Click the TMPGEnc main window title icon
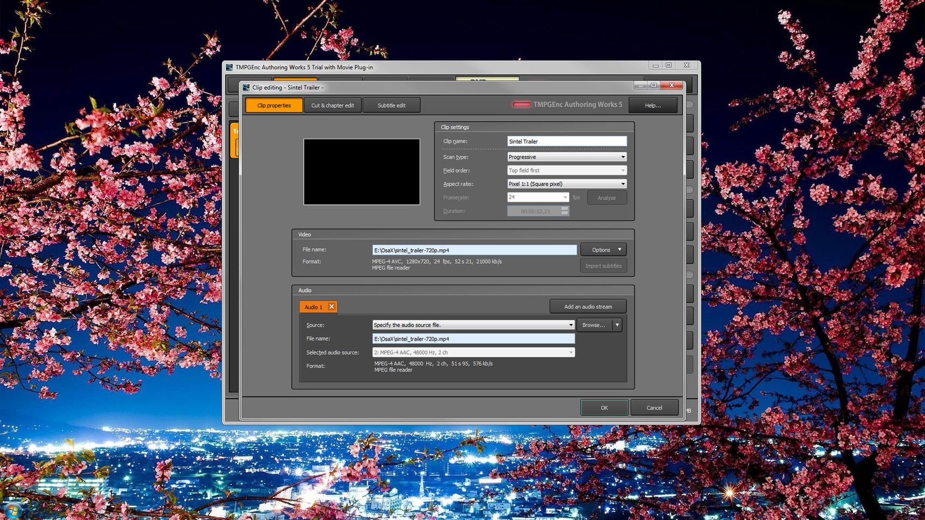The image size is (925, 520). [x=230, y=67]
